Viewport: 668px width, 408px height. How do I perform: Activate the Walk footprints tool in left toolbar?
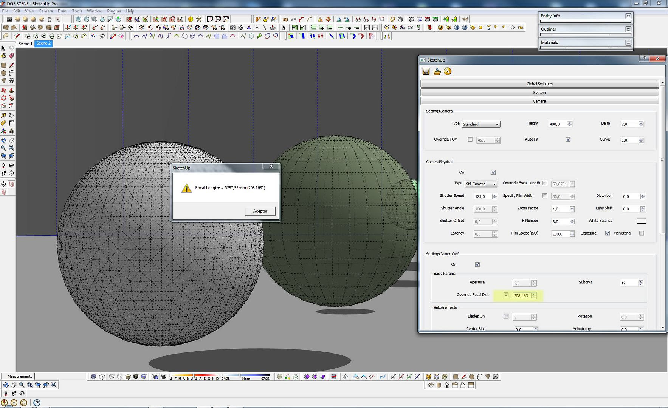point(3,173)
